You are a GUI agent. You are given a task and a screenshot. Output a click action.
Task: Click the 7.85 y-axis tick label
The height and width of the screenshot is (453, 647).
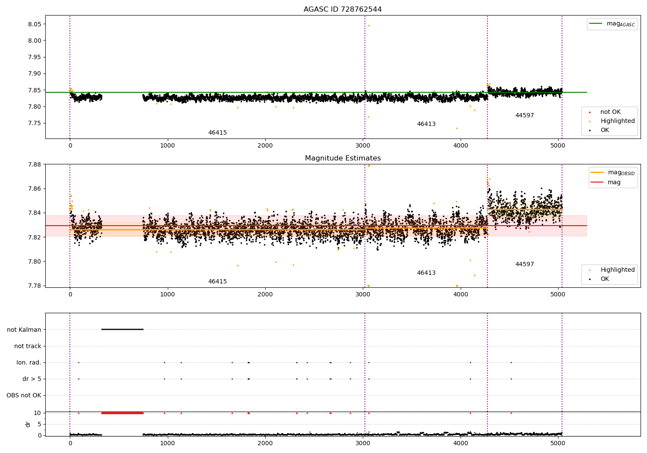point(35,90)
